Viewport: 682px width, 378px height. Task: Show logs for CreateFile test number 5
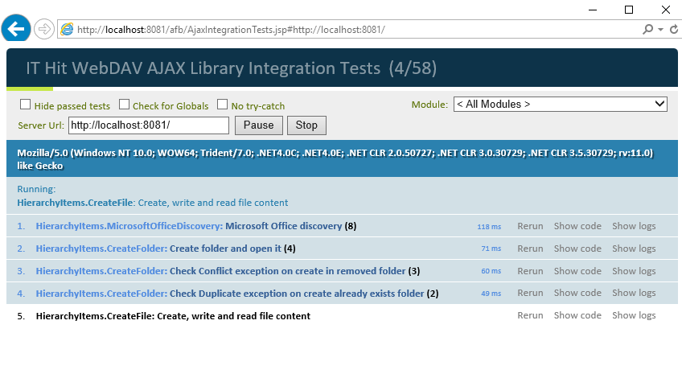click(634, 315)
